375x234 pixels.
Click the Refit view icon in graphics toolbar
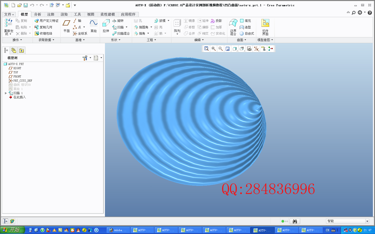207,49
